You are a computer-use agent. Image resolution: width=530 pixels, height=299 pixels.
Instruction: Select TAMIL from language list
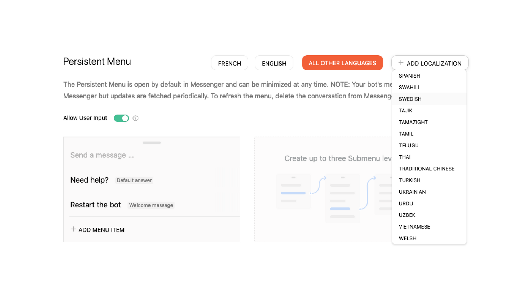tap(406, 134)
